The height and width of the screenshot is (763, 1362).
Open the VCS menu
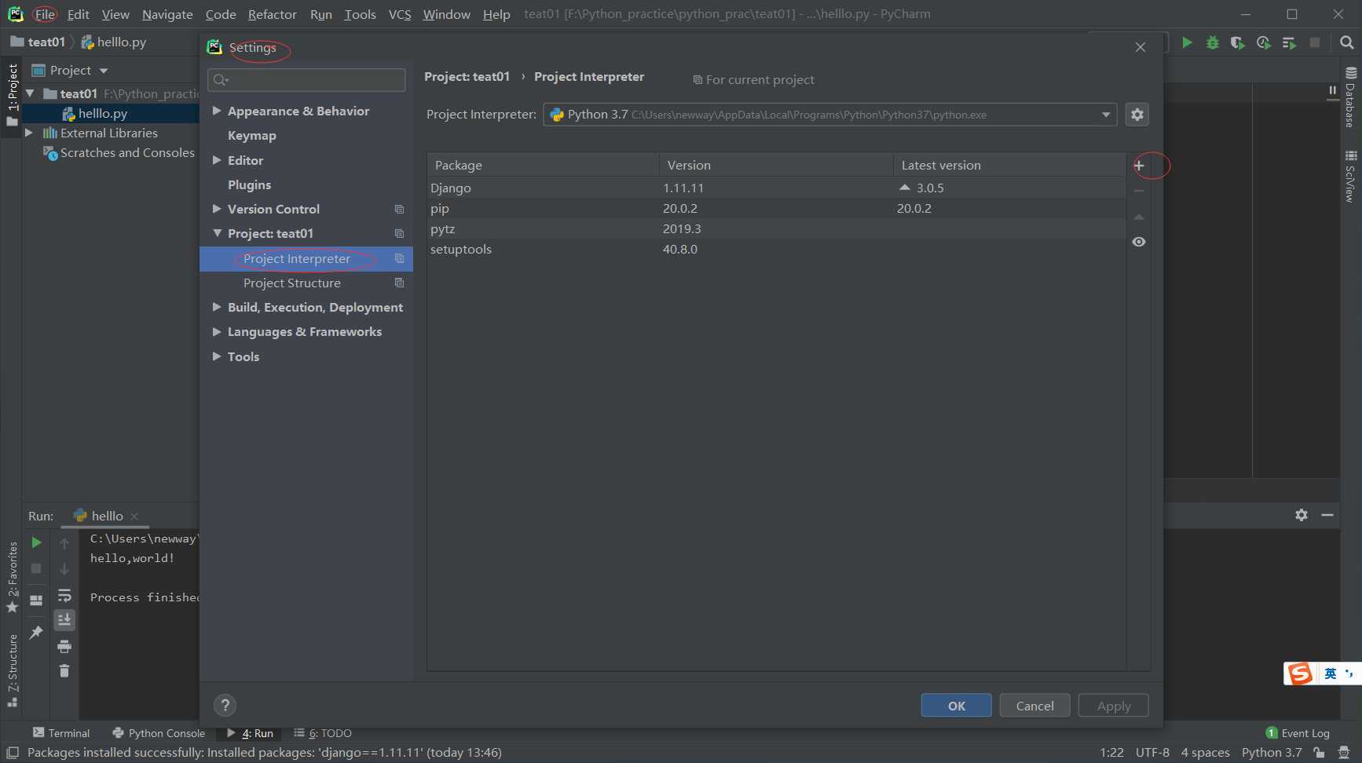point(400,14)
